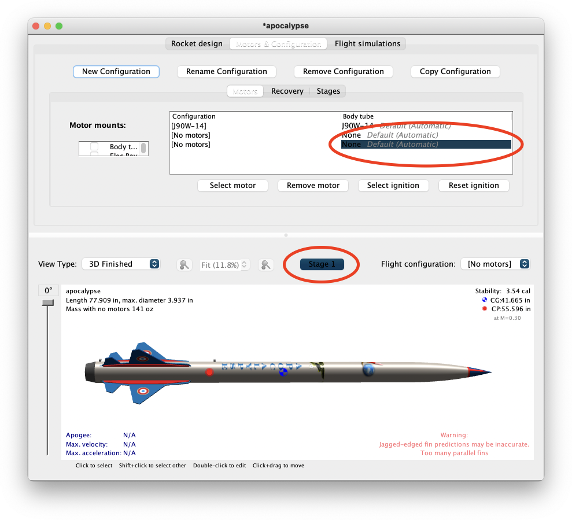Select the zoom in magnifier icon
The height and width of the screenshot is (520, 572).
tap(265, 264)
